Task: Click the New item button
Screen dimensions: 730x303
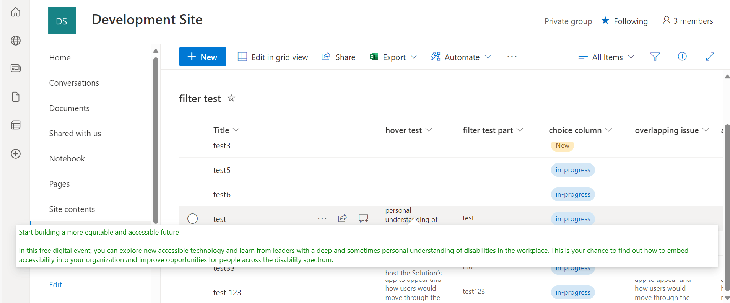Action: pyautogui.click(x=203, y=57)
